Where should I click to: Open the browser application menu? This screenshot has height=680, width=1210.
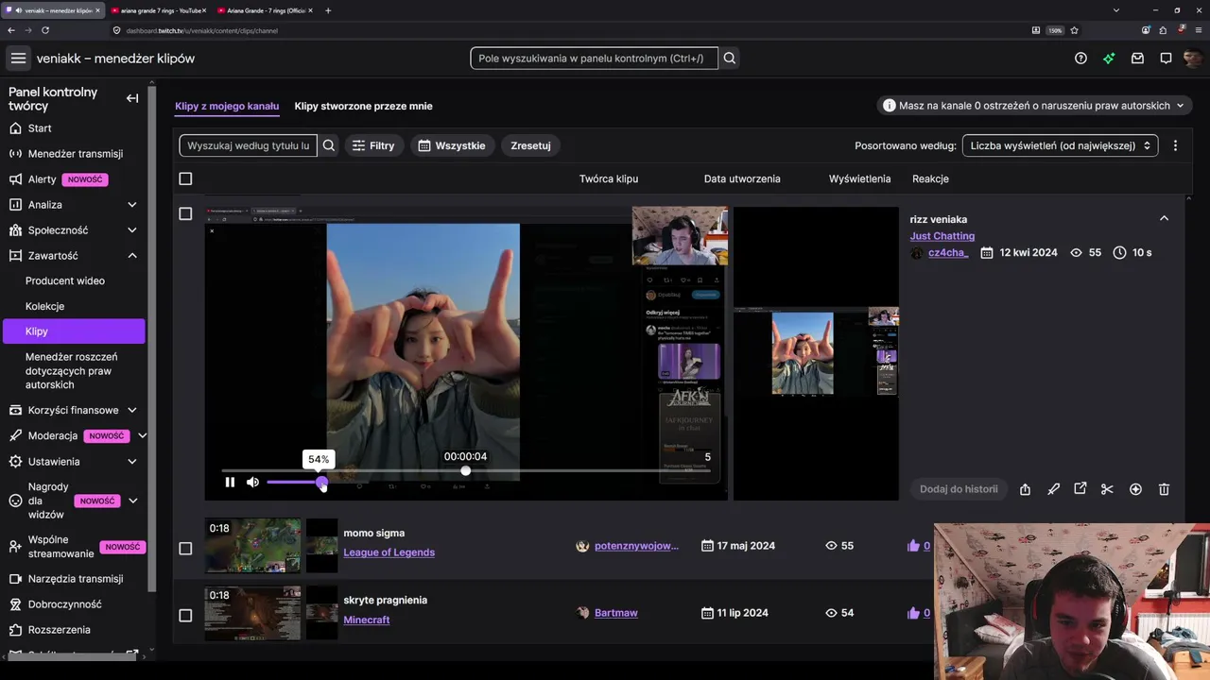(x=1198, y=30)
